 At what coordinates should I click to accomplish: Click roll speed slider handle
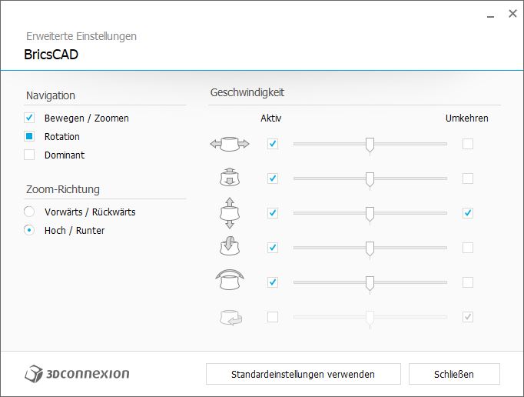pyautogui.click(x=370, y=283)
